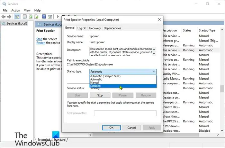Show the action pane toolbar icon

click(50, 17)
